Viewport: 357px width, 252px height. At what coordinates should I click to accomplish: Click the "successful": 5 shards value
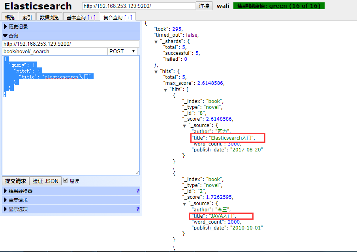197,53
